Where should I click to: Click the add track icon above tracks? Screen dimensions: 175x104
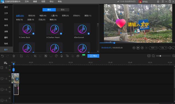click(x=5, y=63)
